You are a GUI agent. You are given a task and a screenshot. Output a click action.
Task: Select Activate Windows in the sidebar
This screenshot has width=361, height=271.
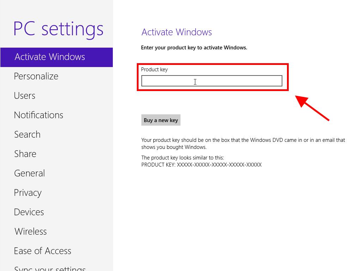57,57
